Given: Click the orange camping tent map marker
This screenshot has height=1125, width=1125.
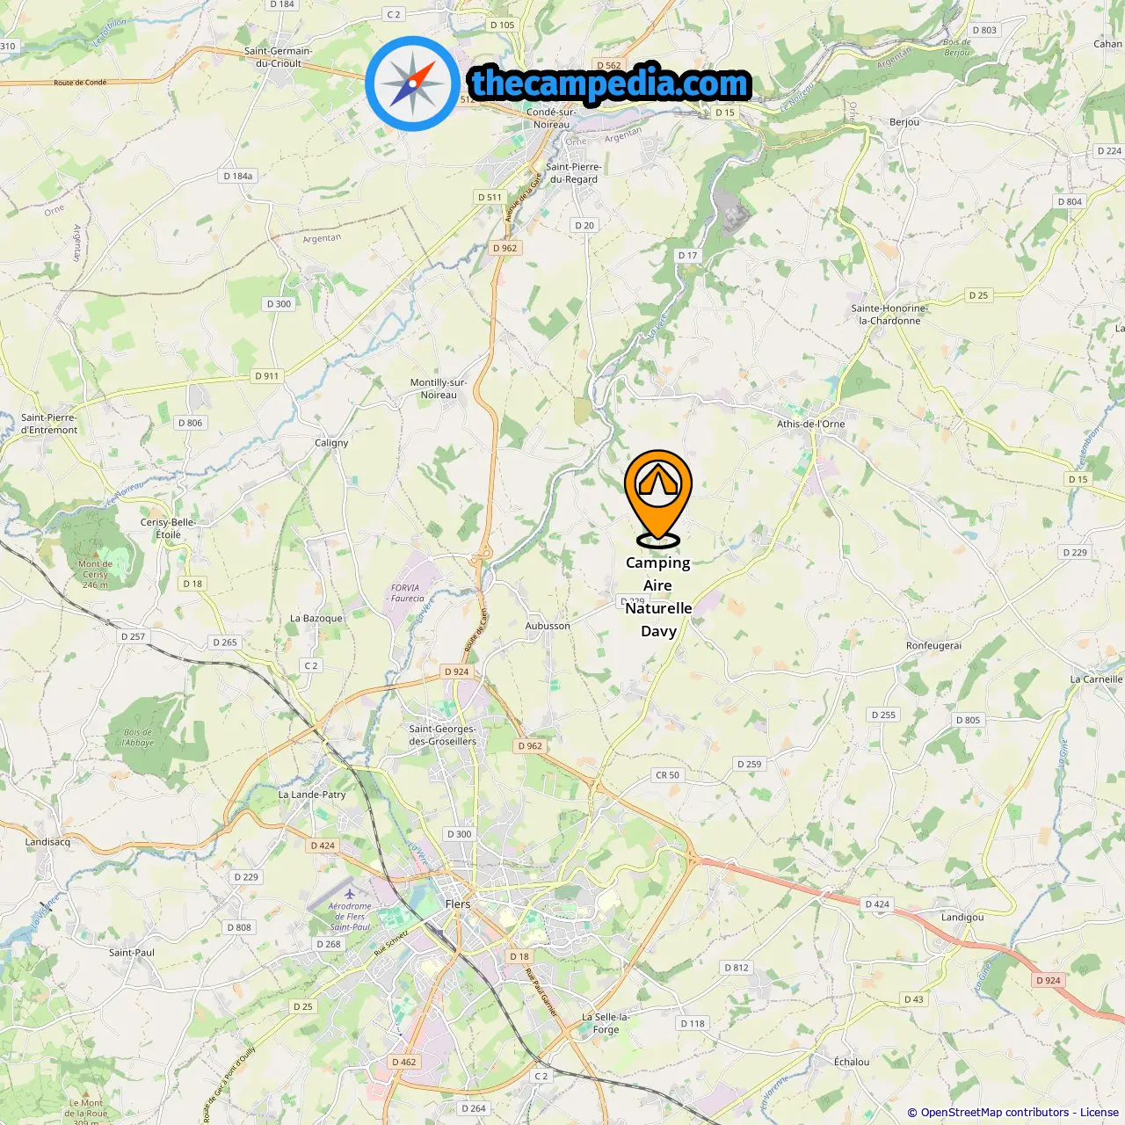Looking at the screenshot, I should click(x=658, y=498).
